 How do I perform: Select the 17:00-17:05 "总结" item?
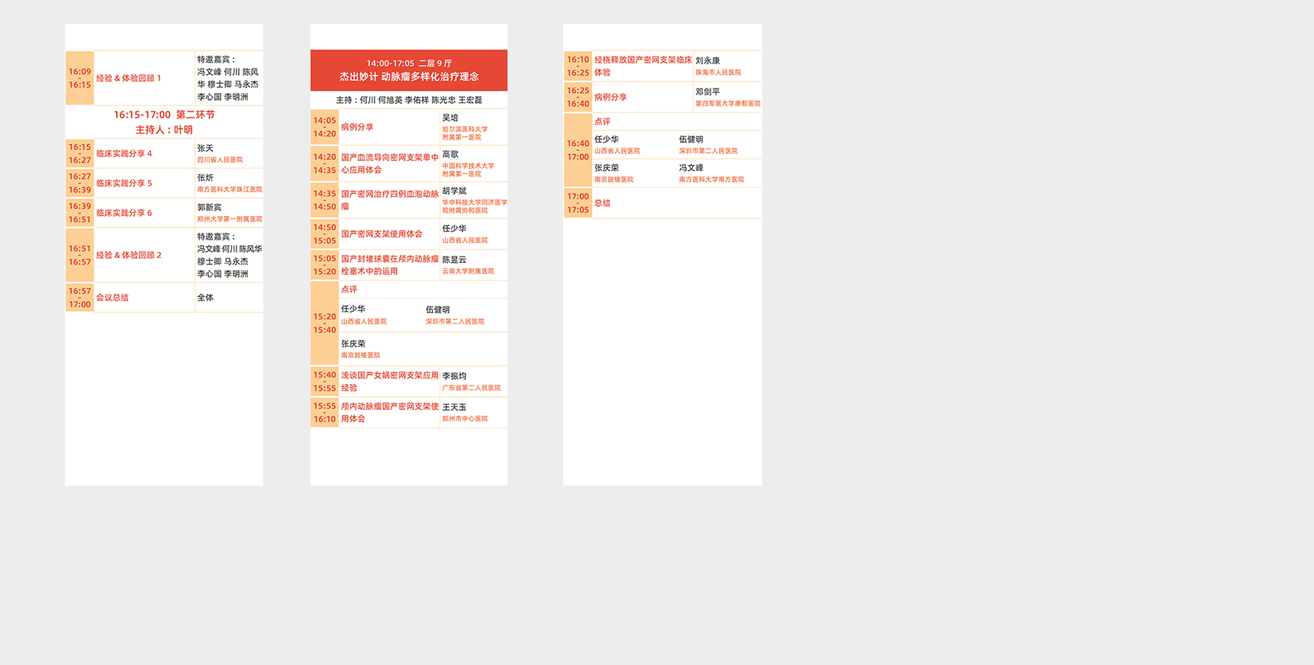click(603, 203)
